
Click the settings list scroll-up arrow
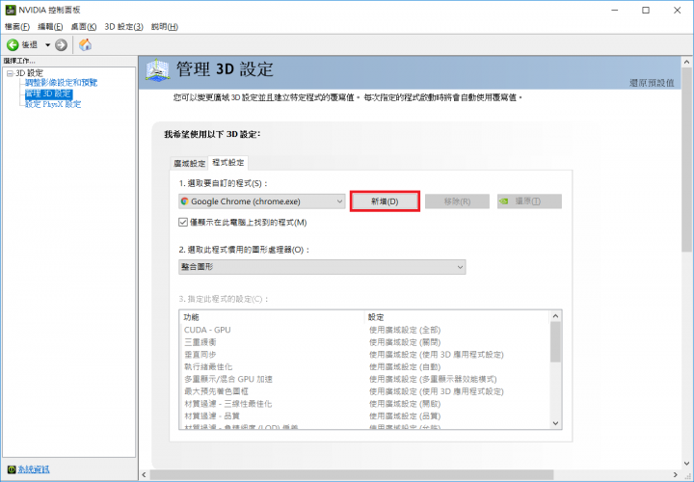[x=555, y=316]
